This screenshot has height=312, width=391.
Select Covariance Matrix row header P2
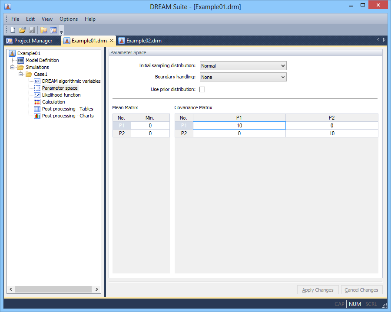[184, 133]
